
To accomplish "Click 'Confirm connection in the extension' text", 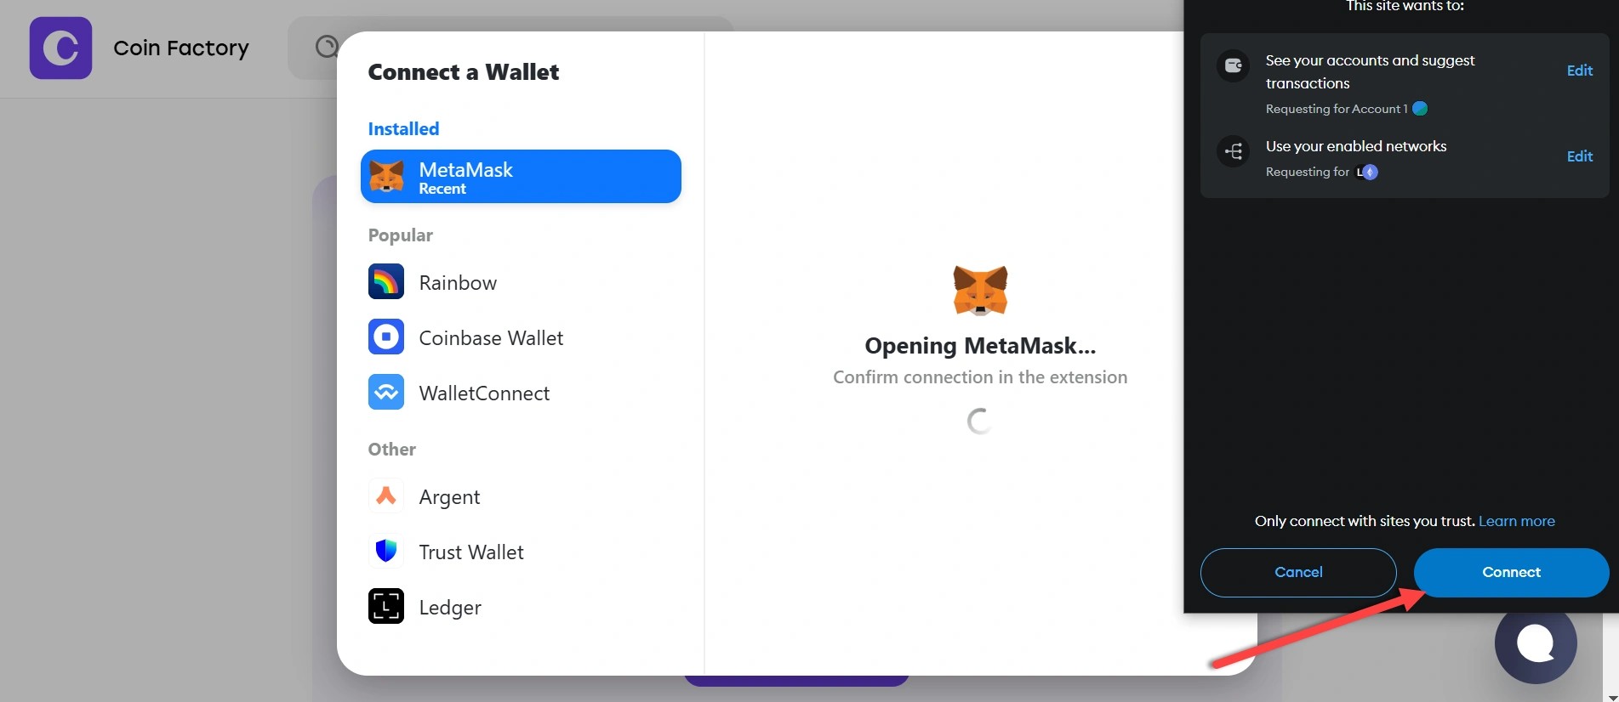I will pyautogui.click(x=980, y=377).
